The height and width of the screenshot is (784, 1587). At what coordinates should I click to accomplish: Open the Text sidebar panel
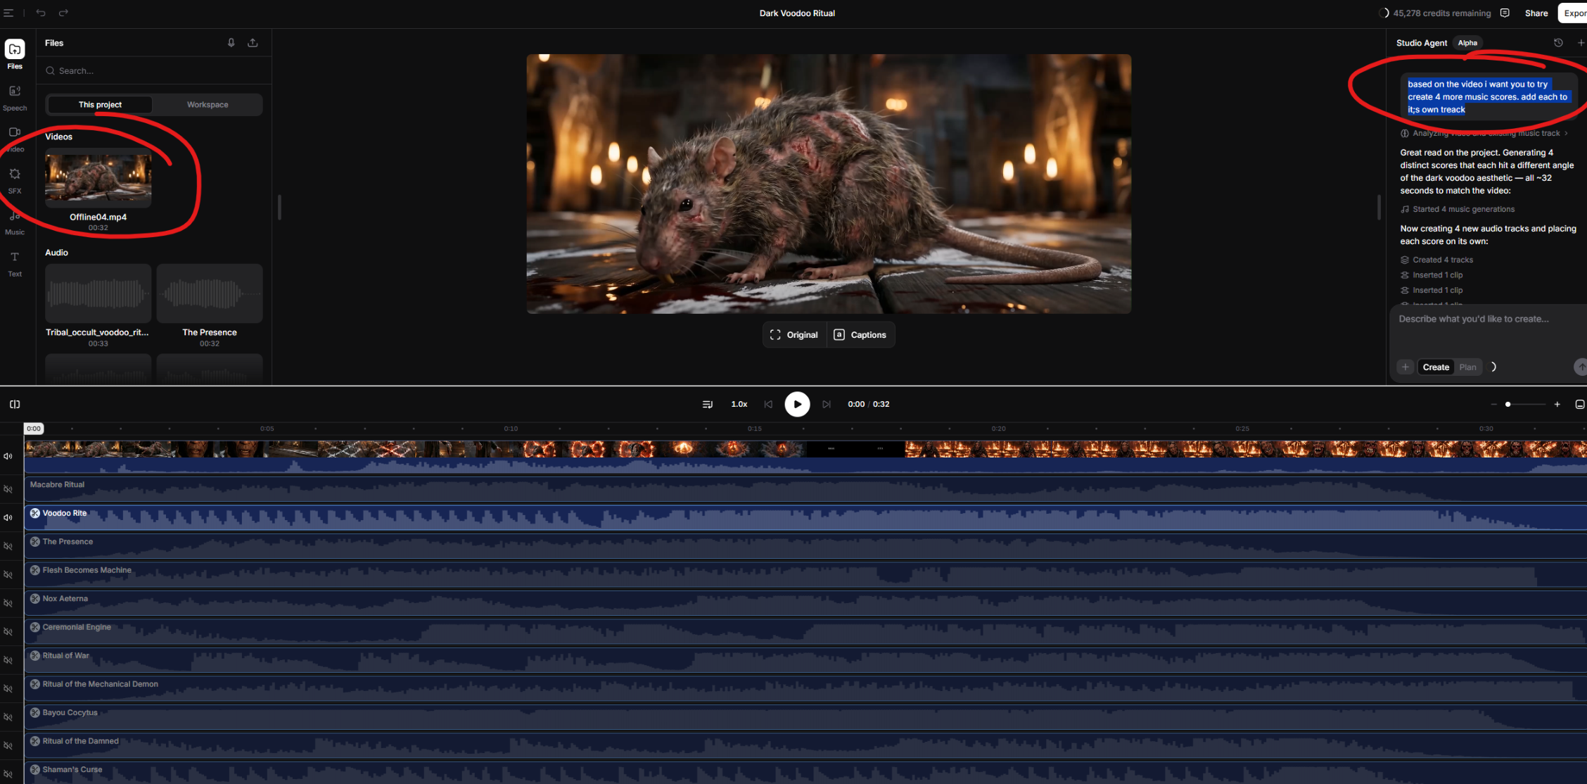15,263
